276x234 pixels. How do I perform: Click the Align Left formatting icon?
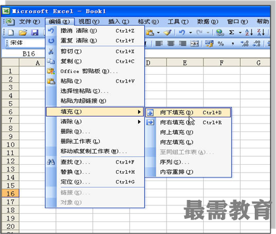point(159,43)
